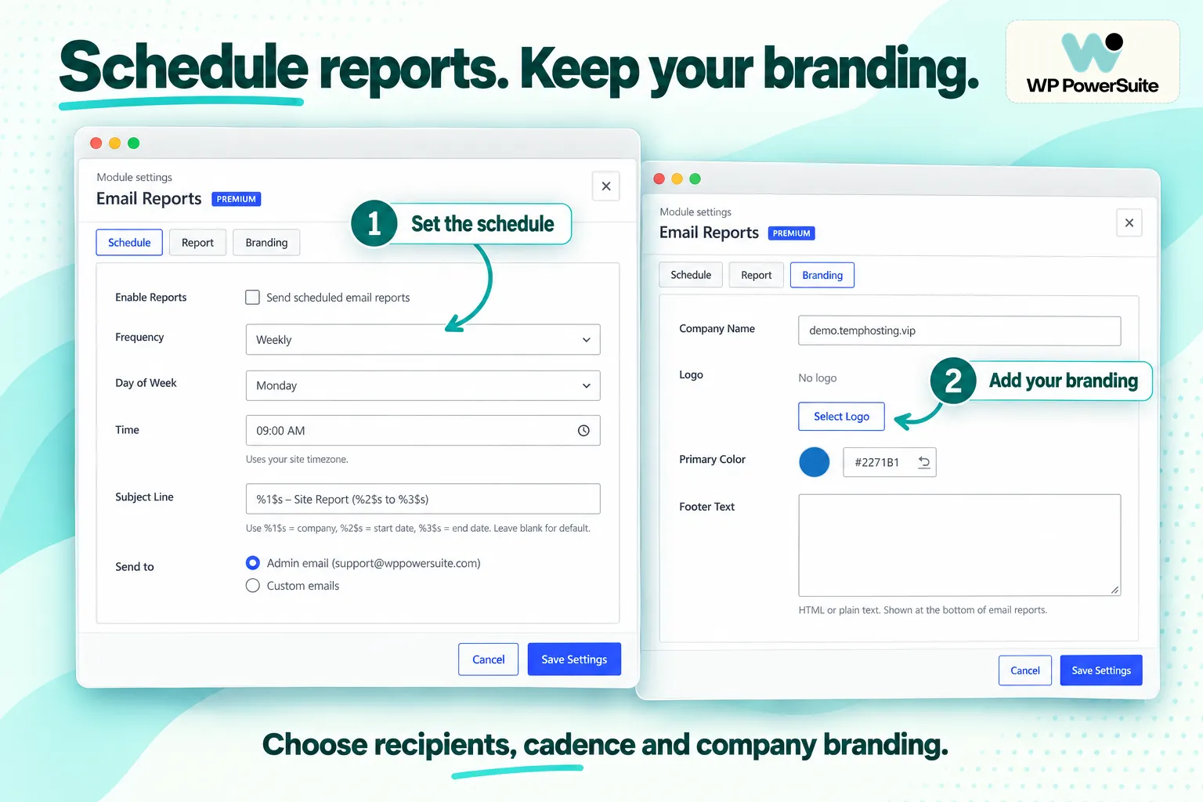Save Settings in the Schedule window

click(574, 659)
